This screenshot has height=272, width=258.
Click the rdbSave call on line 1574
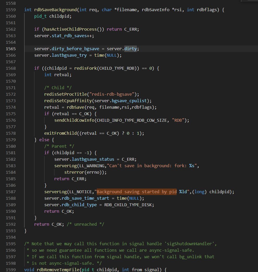(x=75, y=107)
